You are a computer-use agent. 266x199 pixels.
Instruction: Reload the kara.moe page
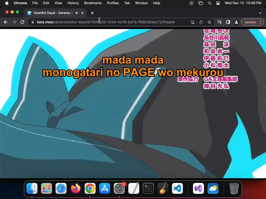point(22,22)
